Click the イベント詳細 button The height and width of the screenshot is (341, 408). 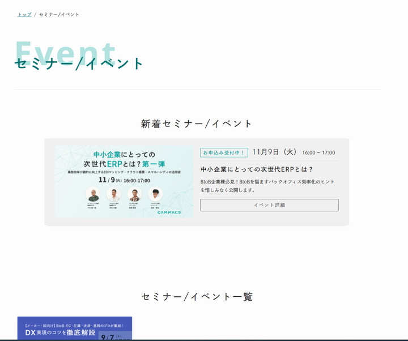point(269,205)
